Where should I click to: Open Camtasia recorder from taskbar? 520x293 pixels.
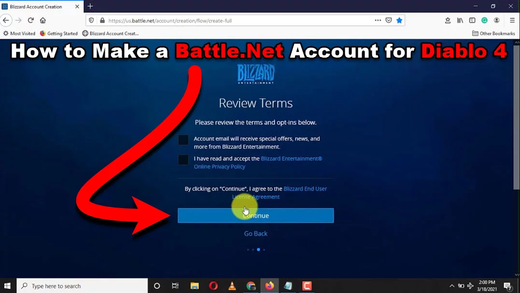click(x=307, y=286)
